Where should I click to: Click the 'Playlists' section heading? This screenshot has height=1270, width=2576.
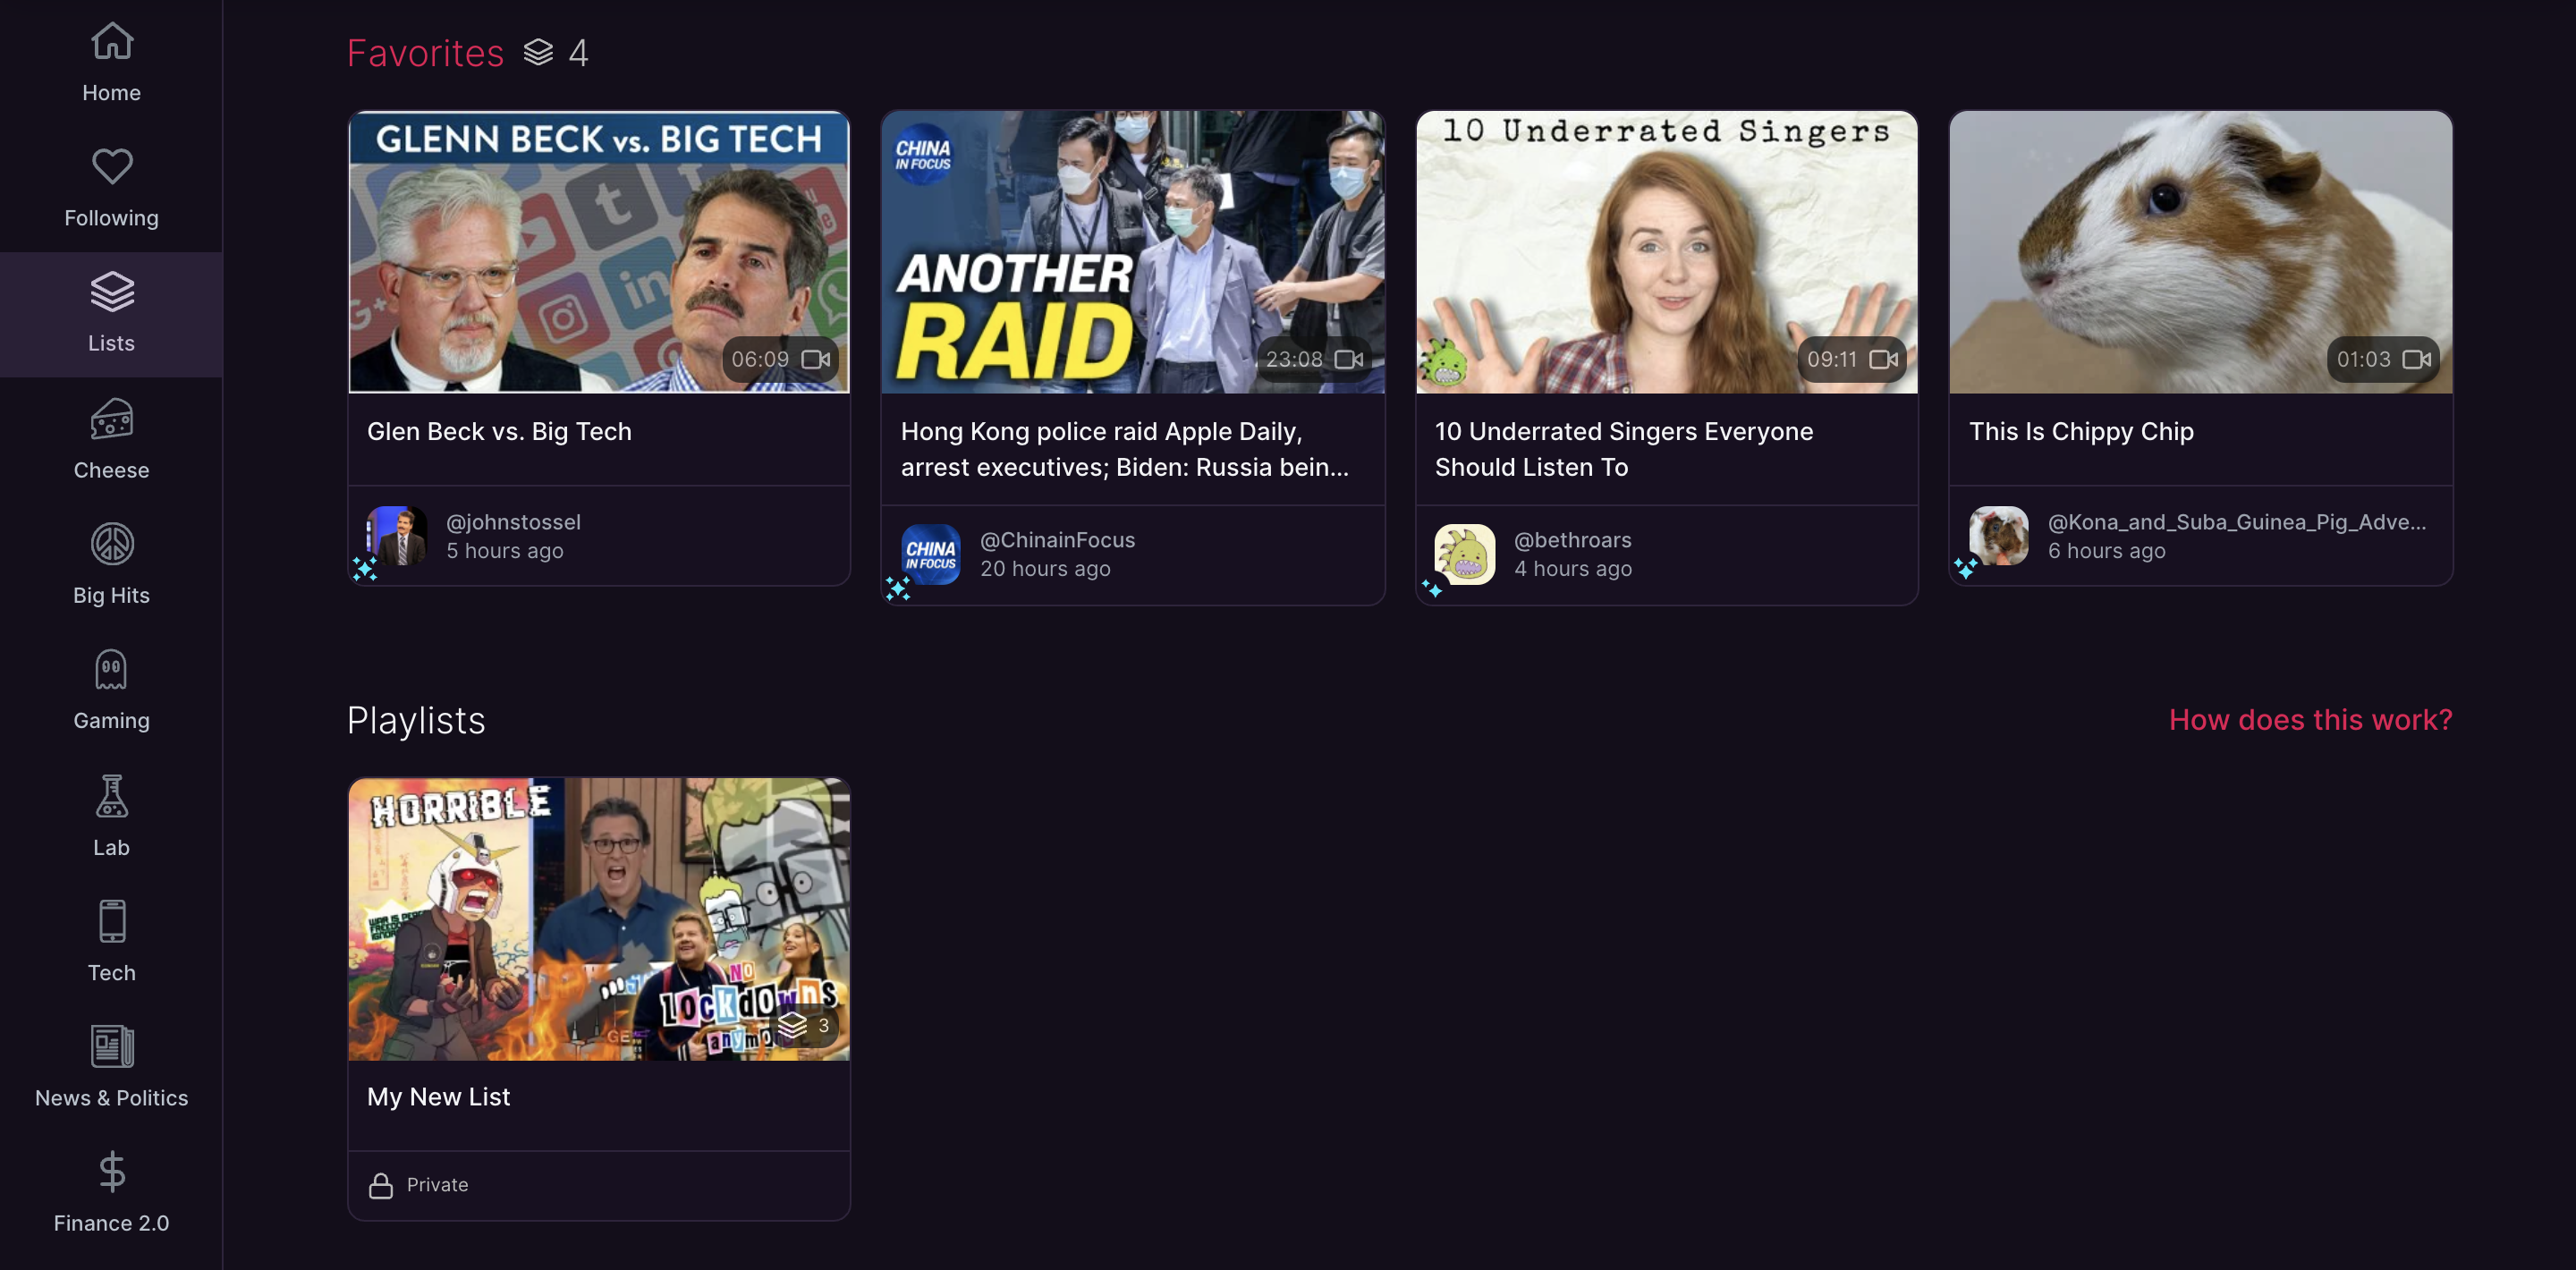416,720
